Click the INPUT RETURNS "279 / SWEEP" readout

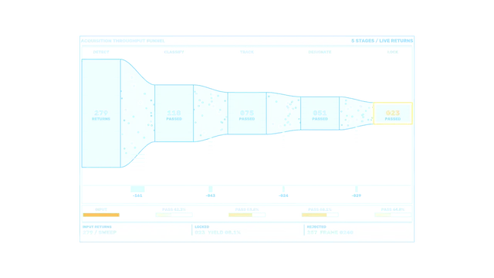(100, 230)
